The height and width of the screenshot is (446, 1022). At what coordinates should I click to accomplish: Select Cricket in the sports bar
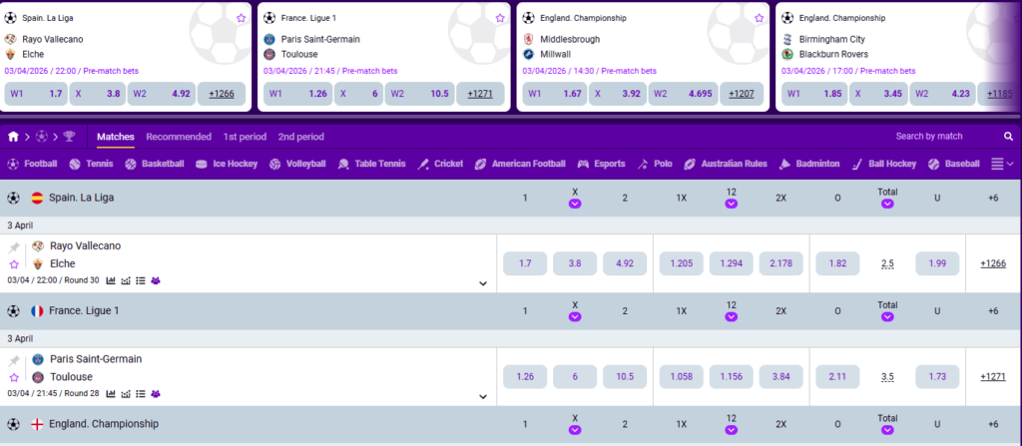point(440,164)
